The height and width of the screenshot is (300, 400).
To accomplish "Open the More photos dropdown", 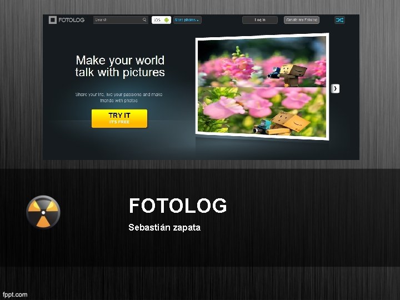I will (187, 20).
